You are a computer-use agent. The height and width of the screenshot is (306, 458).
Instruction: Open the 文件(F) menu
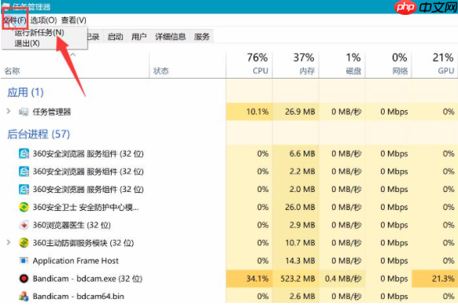[x=15, y=20]
